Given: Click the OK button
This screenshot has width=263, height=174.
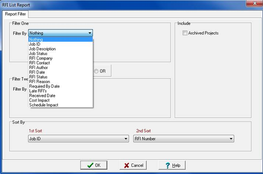Looking at the screenshot, I should pyautogui.click(x=94, y=165).
